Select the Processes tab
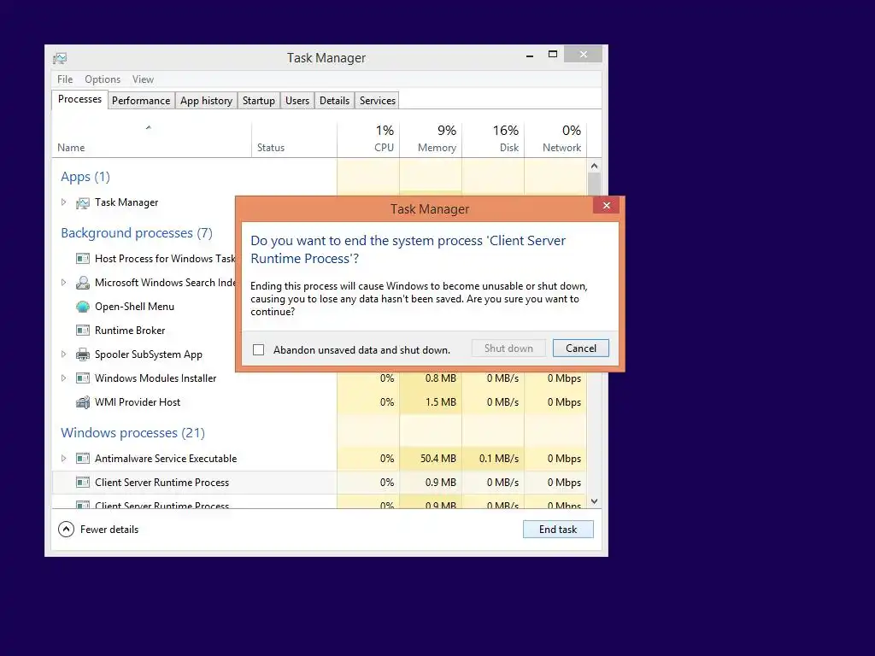 tap(79, 99)
